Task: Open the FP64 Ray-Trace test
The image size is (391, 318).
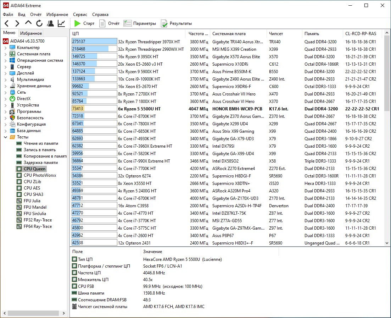Action: pyautogui.click(x=34, y=226)
